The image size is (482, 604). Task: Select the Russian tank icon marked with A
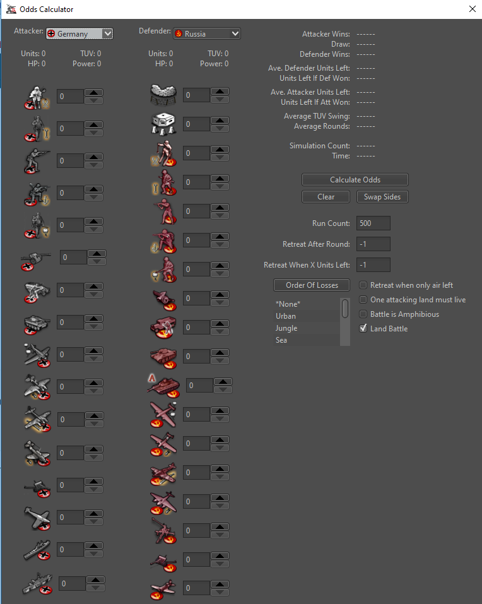pyautogui.click(x=163, y=386)
